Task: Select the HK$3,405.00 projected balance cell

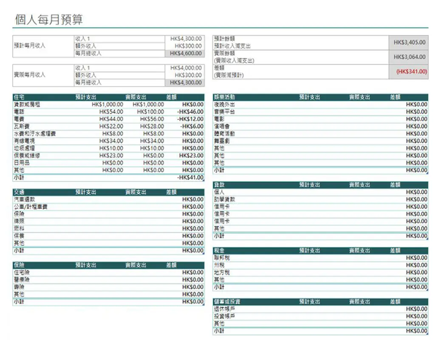Action: coord(409,42)
